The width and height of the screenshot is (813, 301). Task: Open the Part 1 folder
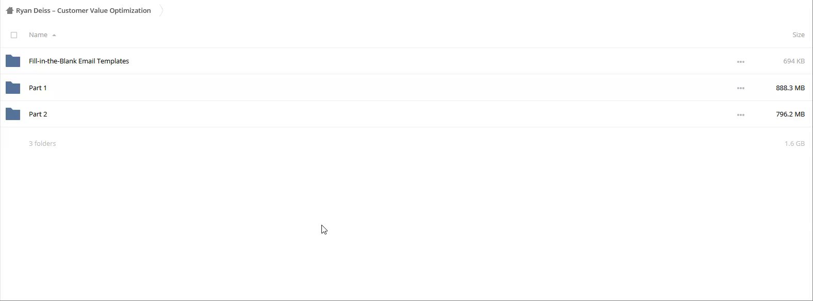pyautogui.click(x=38, y=88)
